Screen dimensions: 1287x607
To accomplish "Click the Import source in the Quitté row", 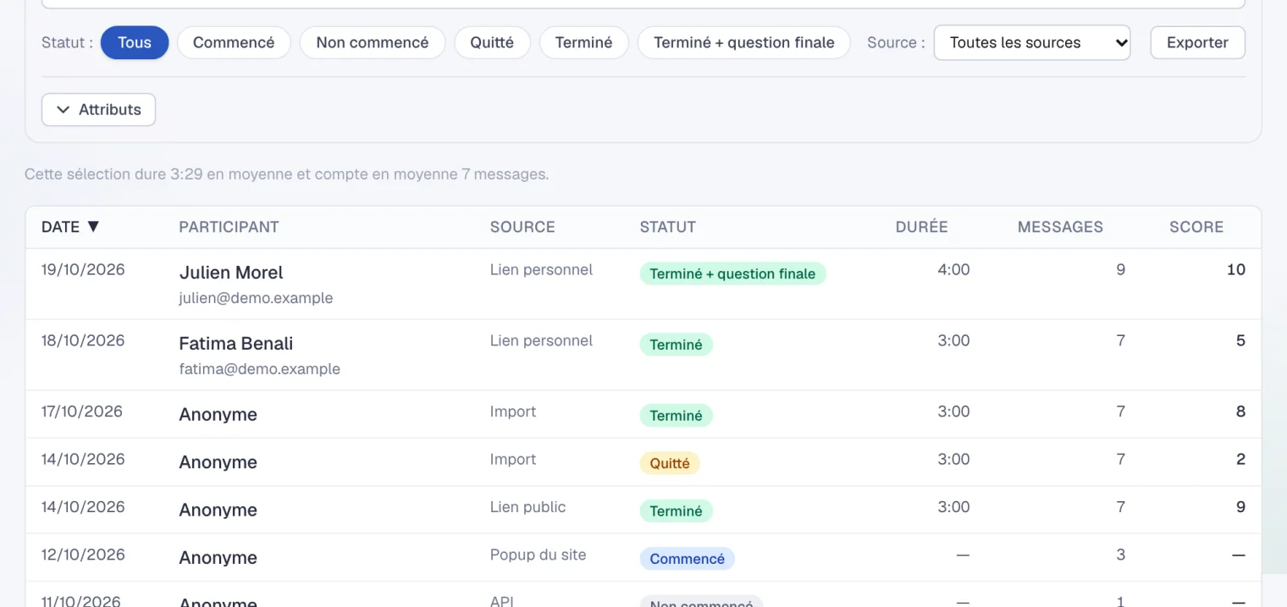I will pos(513,460).
